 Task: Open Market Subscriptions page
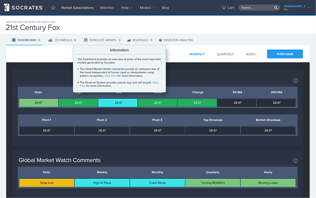coord(77,8)
